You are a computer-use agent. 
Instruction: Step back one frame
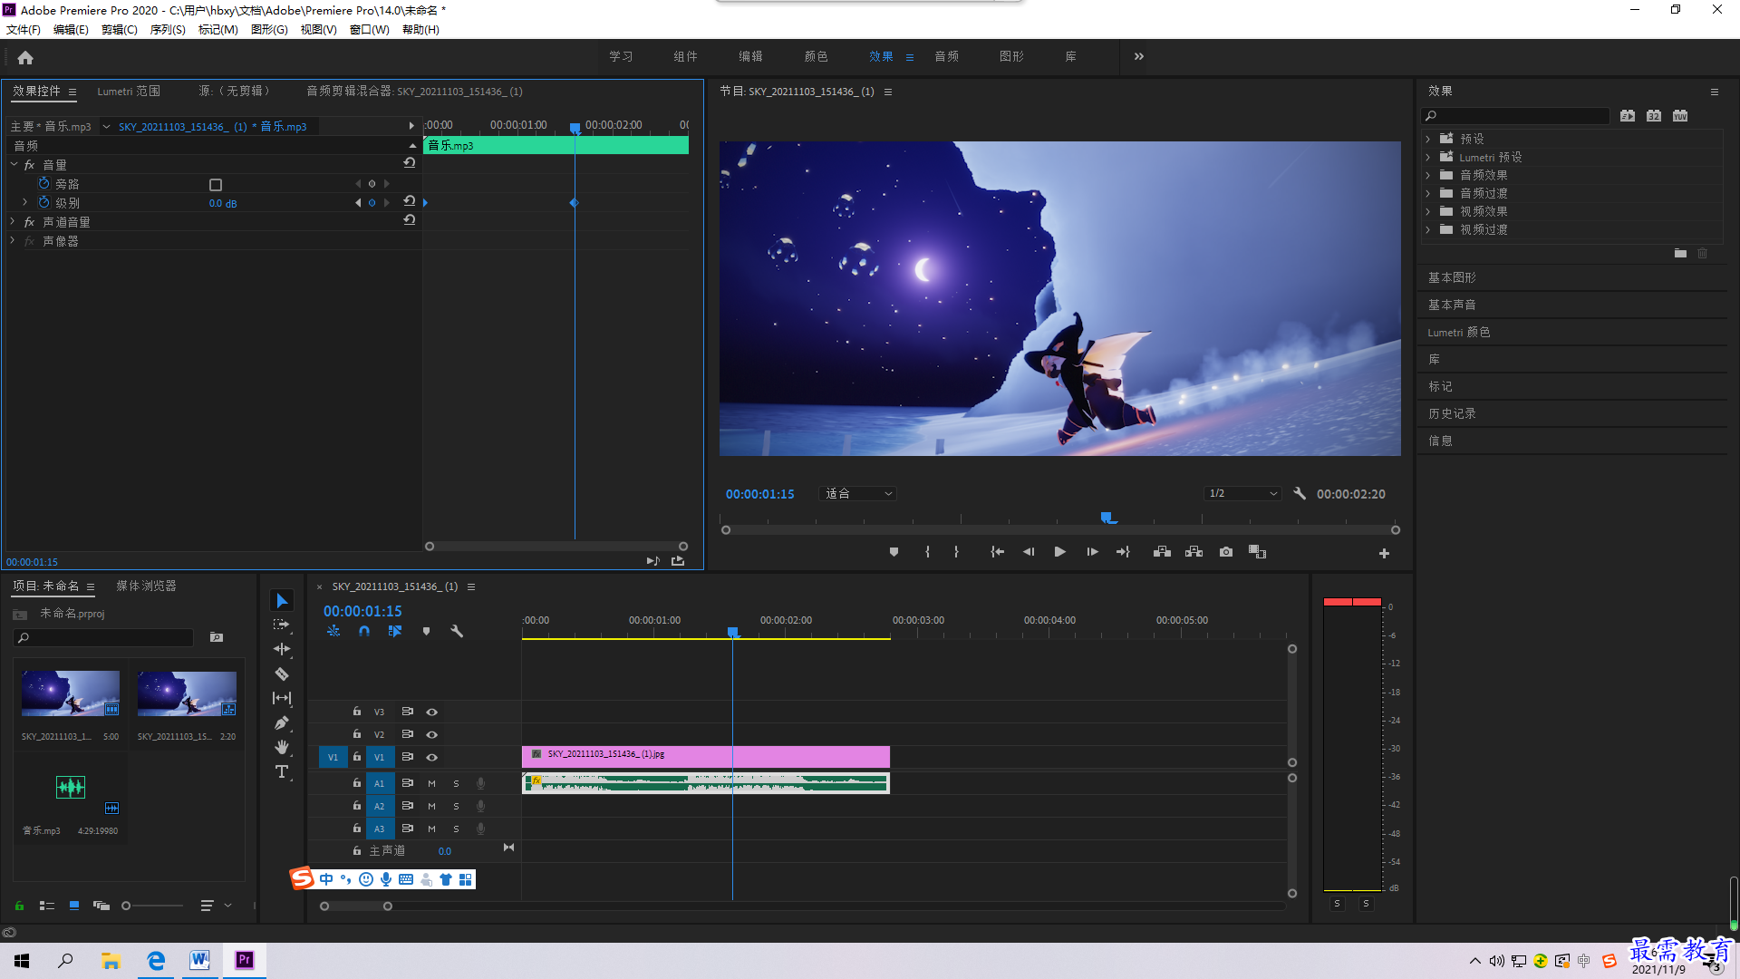click(x=1029, y=552)
